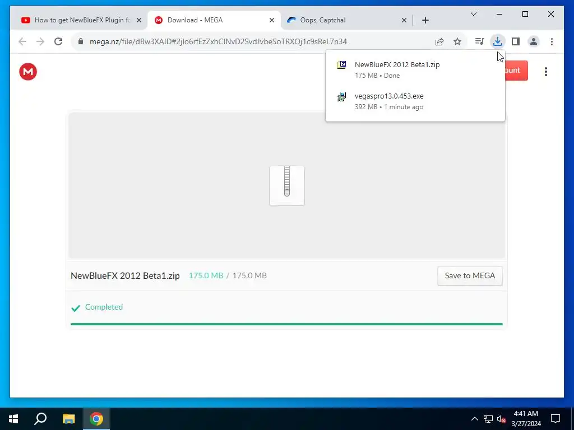Open the media control icon in toolbar
The width and height of the screenshot is (574, 430).
click(479, 41)
